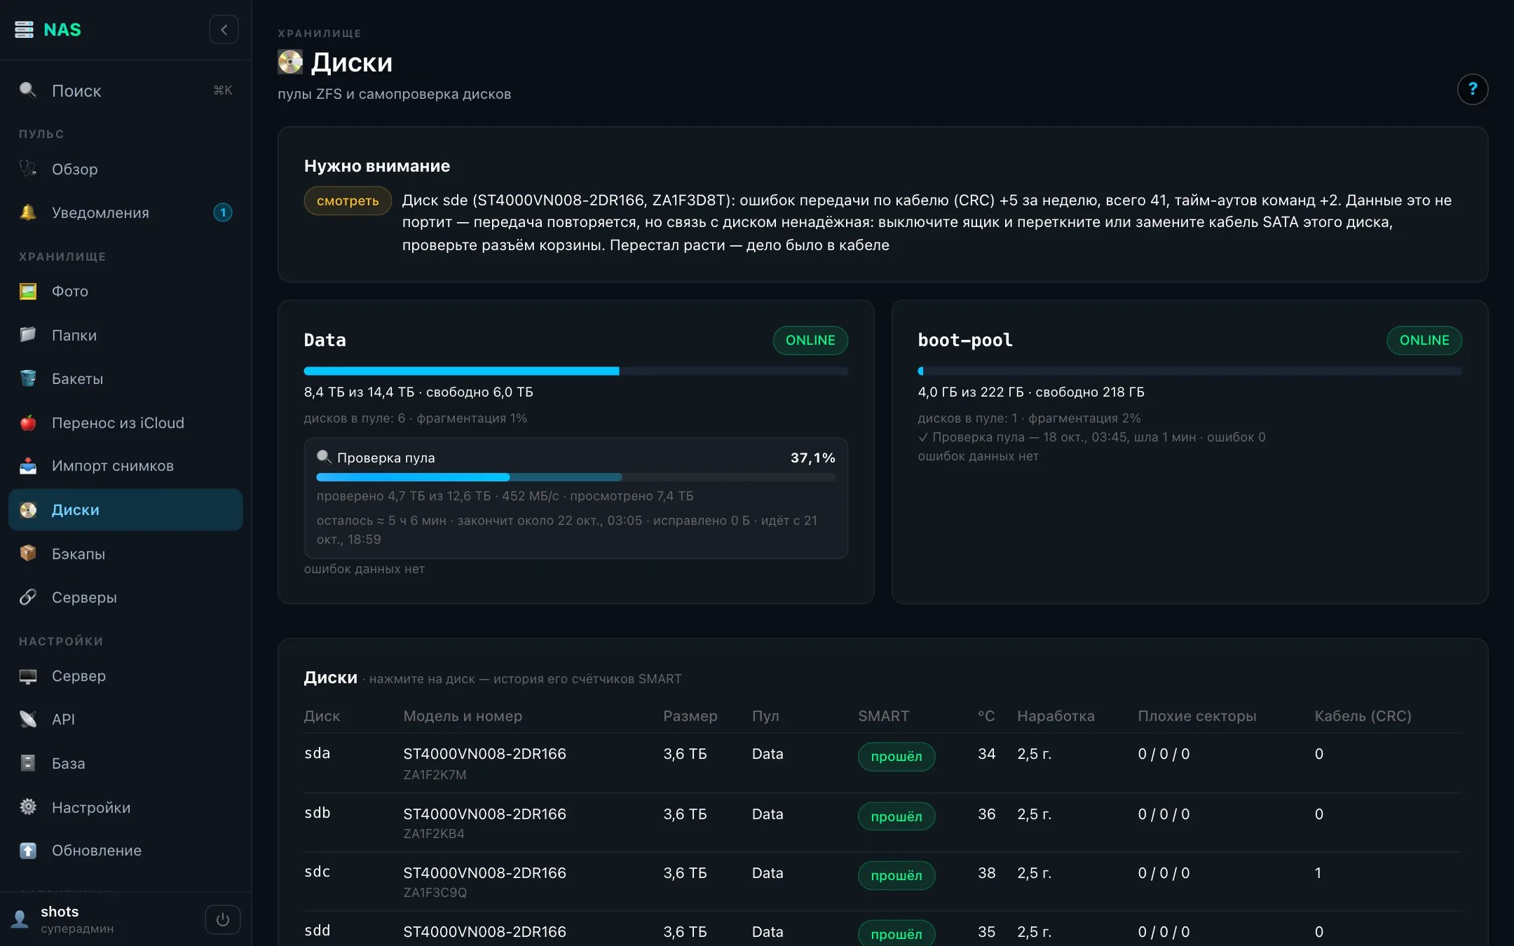1514x946 pixels.
Task: Click the 37,1% scrub percentage value
Action: point(812,458)
